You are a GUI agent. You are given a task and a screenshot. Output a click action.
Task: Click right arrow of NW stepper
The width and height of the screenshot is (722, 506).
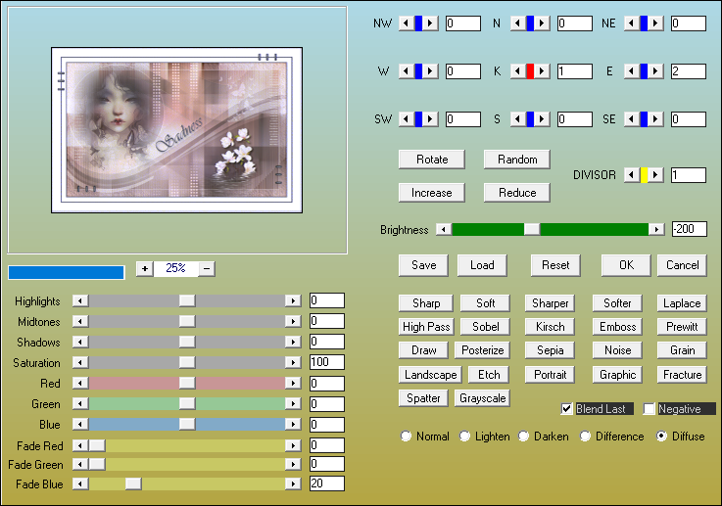tap(432, 23)
